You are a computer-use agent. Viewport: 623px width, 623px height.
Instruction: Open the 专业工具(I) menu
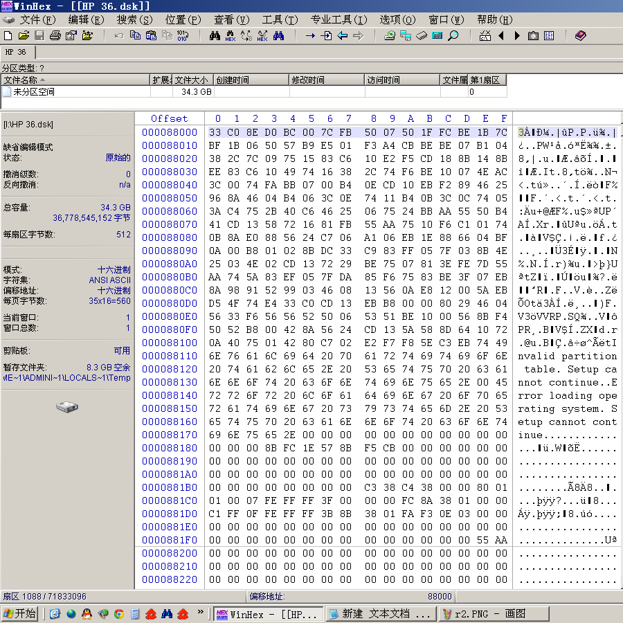pos(338,19)
